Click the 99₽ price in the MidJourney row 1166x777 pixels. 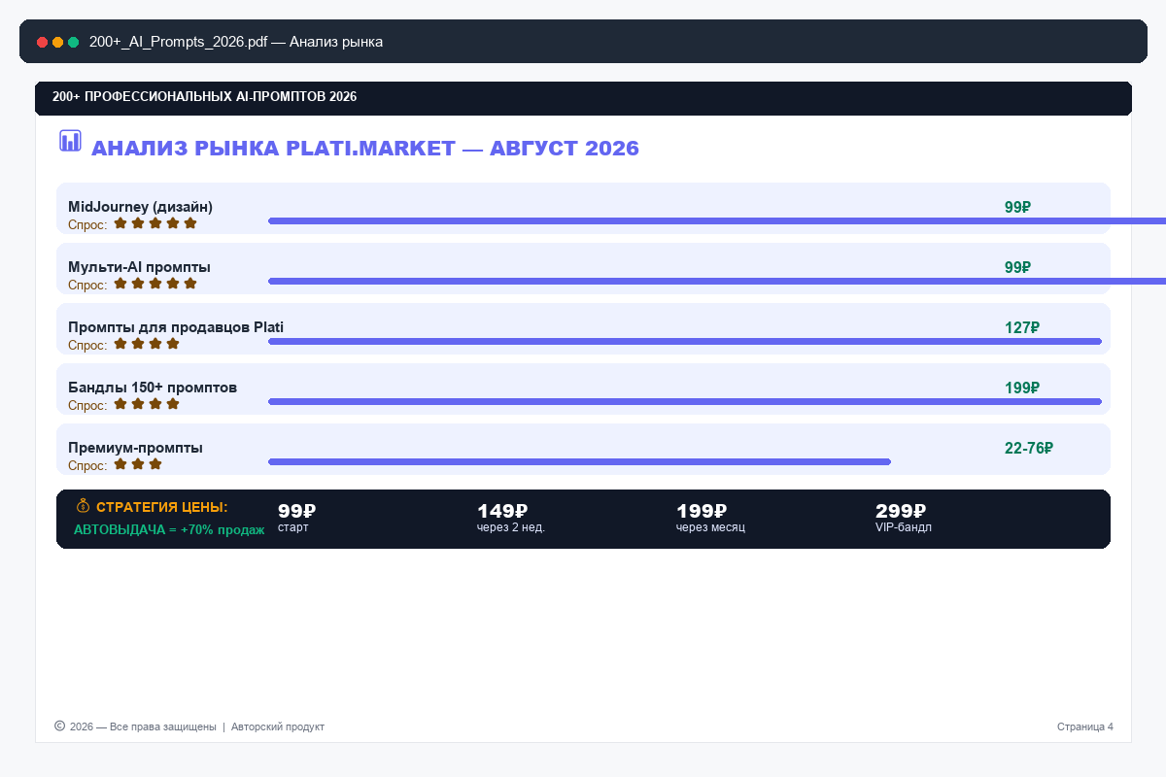[x=1017, y=207]
